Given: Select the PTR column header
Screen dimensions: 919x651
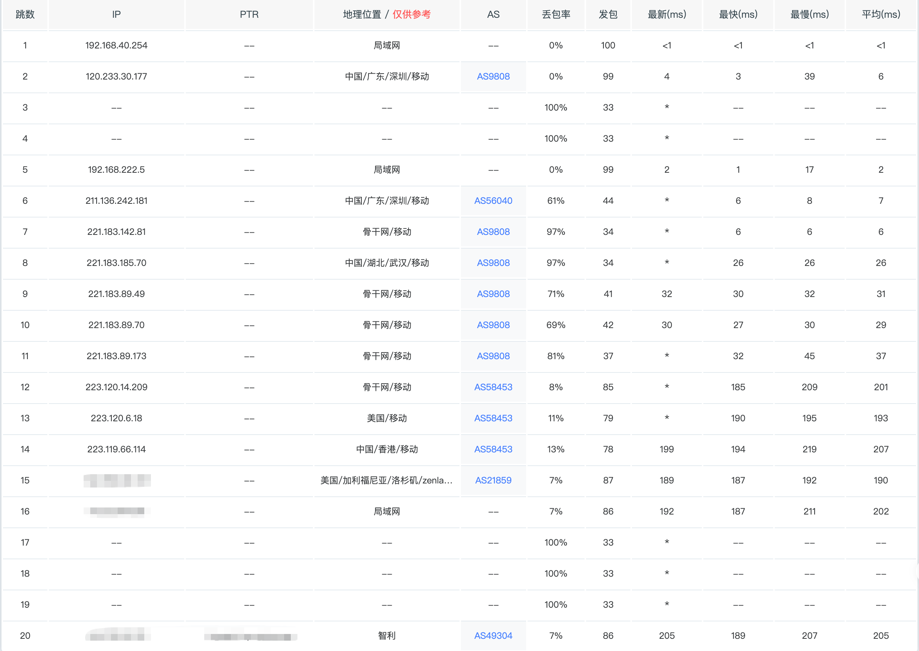Looking at the screenshot, I should coord(249,14).
